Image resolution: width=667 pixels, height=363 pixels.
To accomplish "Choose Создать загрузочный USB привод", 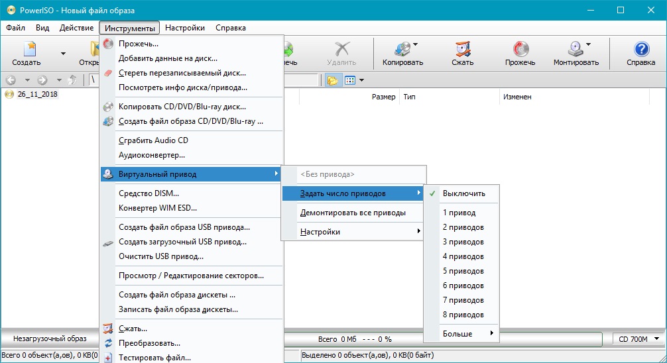I will 182,242.
